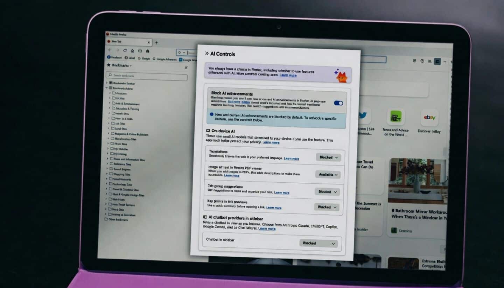Open the home page via home icon
The height and width of the screenshot is (288, 504).
point(132,51)
